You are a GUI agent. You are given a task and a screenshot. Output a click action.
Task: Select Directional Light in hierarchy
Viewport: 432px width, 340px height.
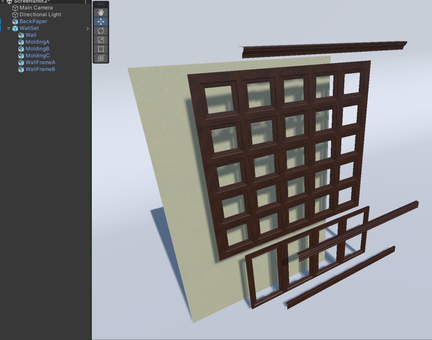point(40,15)
